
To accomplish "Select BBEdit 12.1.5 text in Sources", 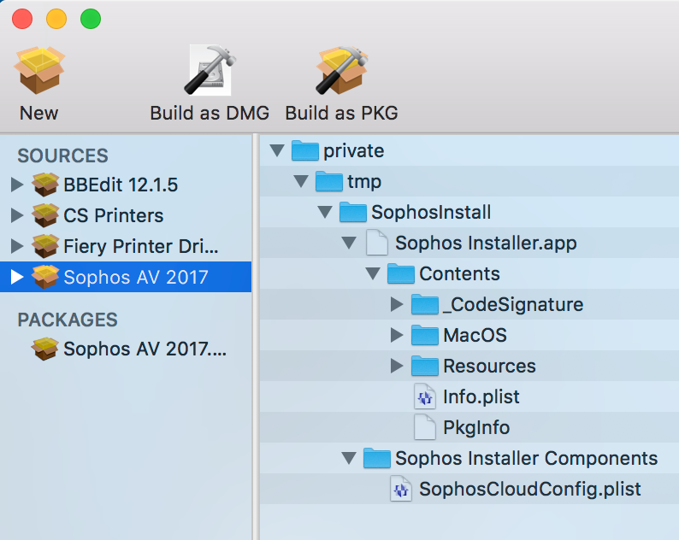I will click(121, 185).
